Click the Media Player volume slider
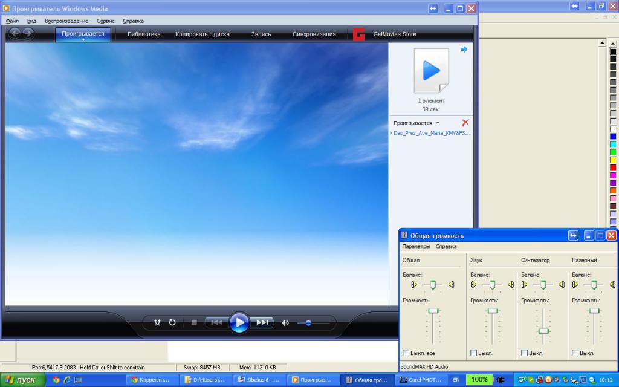Screen dimensions: 619x387 pyautogui.click(x=308, y=323)
